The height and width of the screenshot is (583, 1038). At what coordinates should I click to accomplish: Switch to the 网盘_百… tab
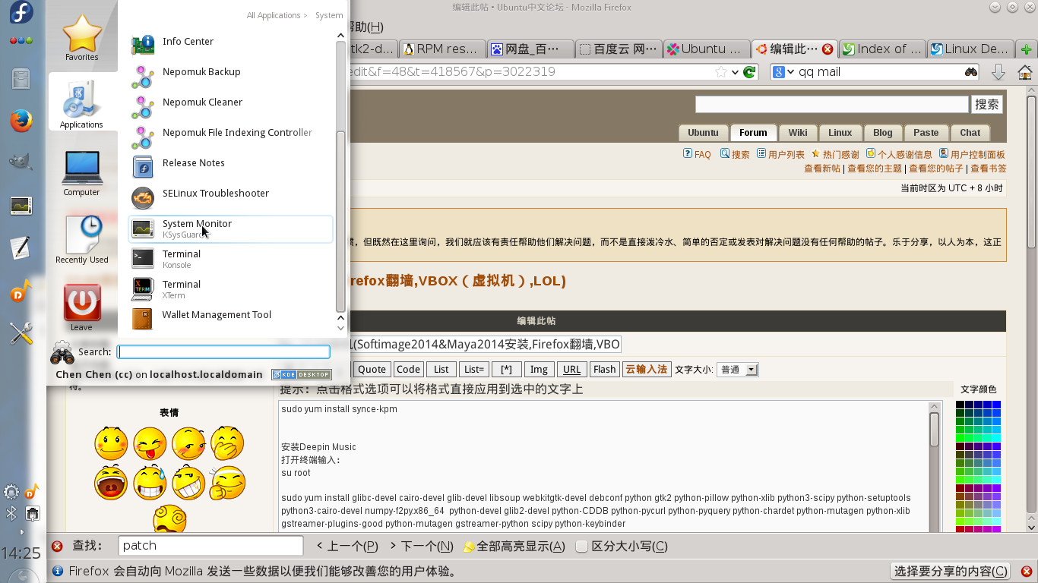(530, 49)
